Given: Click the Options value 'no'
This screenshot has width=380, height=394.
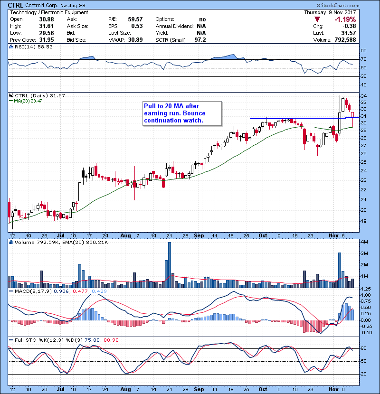Looking at the screenshot, I should (x=202, y=19).
